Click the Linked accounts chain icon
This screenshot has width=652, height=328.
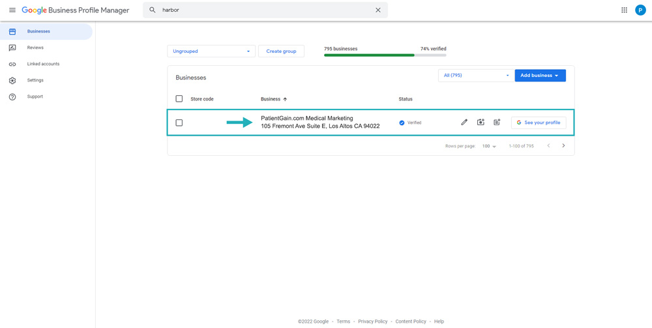(12, 64)
